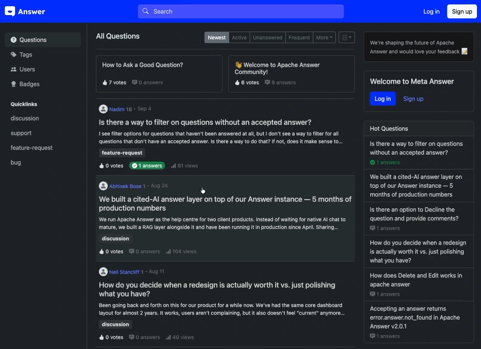Click the Sep 4 date text
The image size is (481, 349).
pos(144,109)
